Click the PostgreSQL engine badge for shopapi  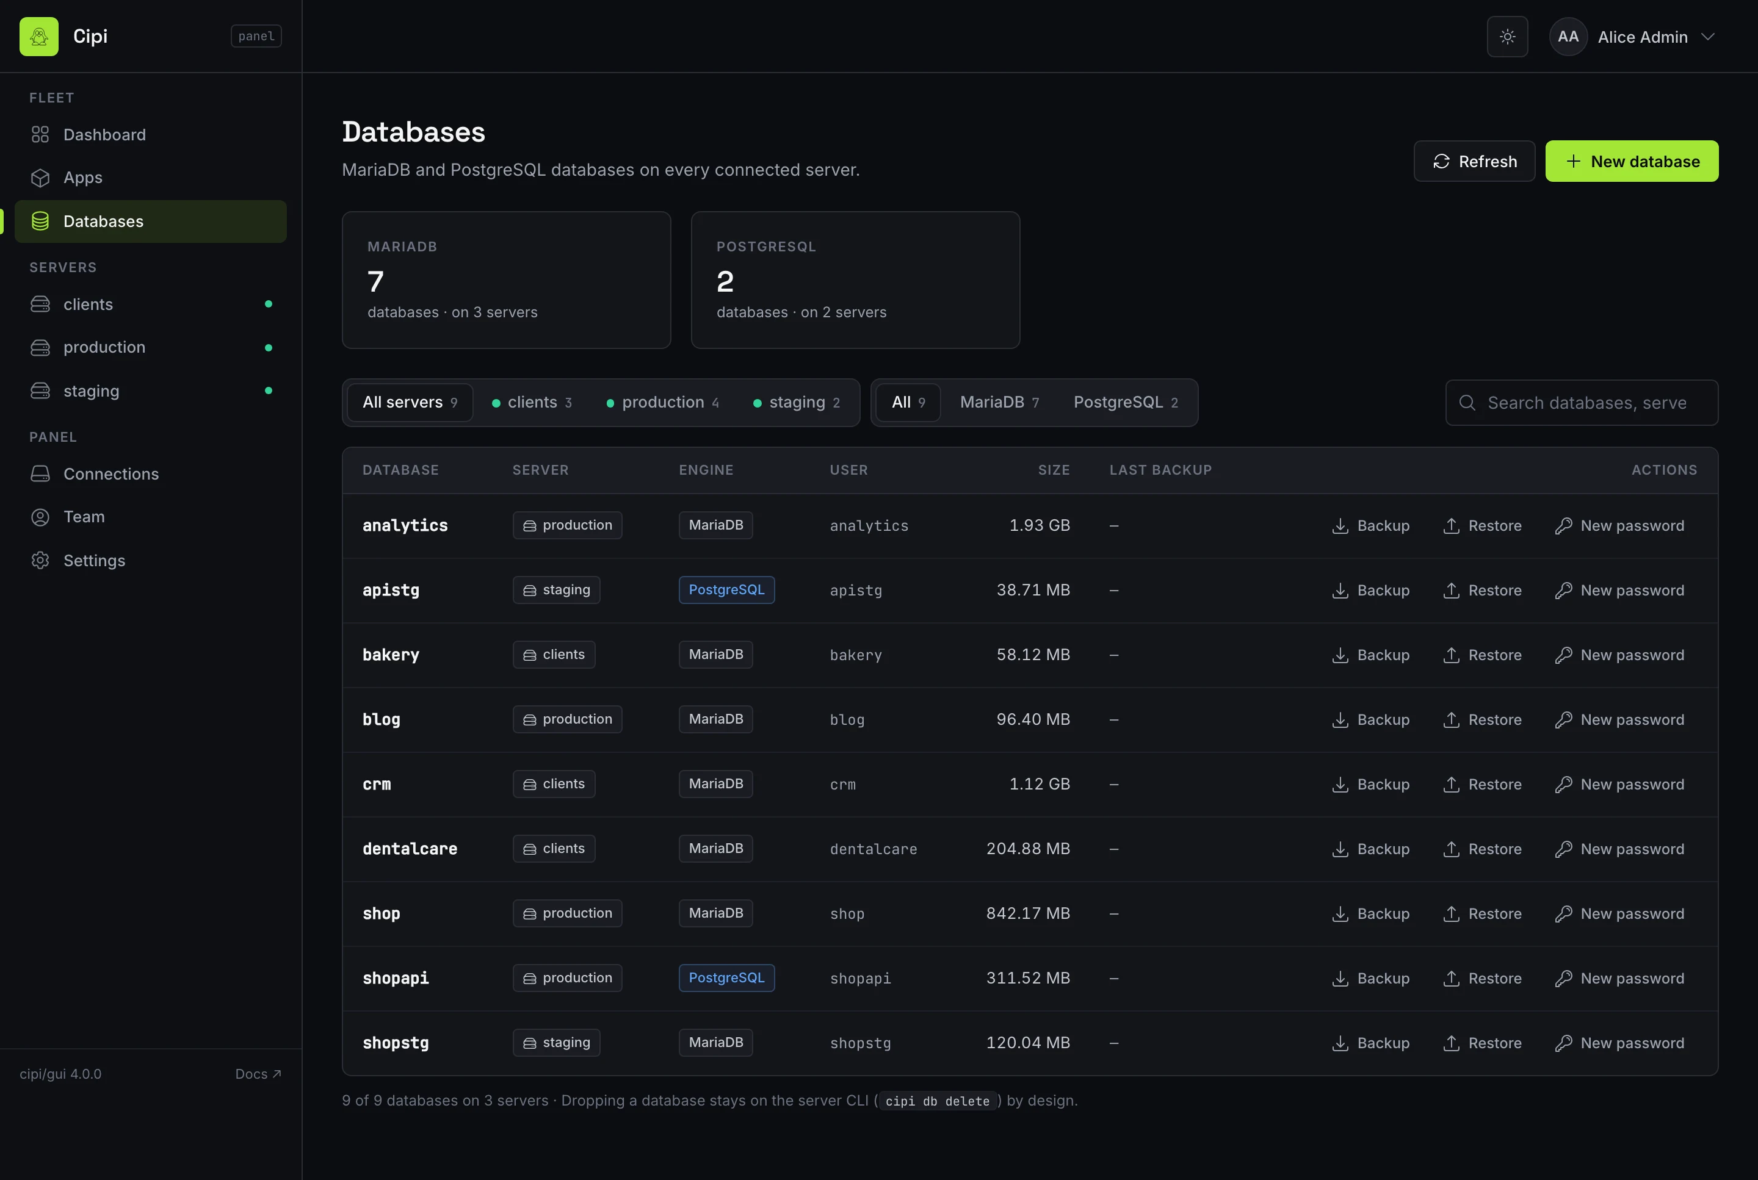(x=726, y=978)
